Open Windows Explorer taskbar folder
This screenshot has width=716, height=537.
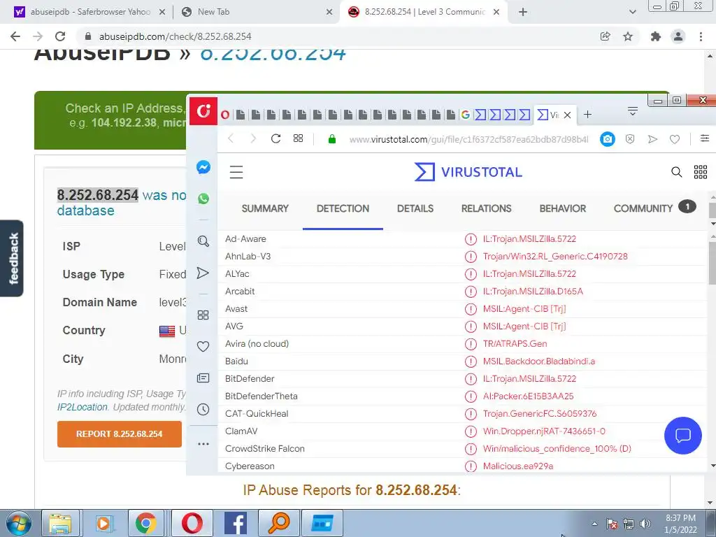click(x=60, y=523)
